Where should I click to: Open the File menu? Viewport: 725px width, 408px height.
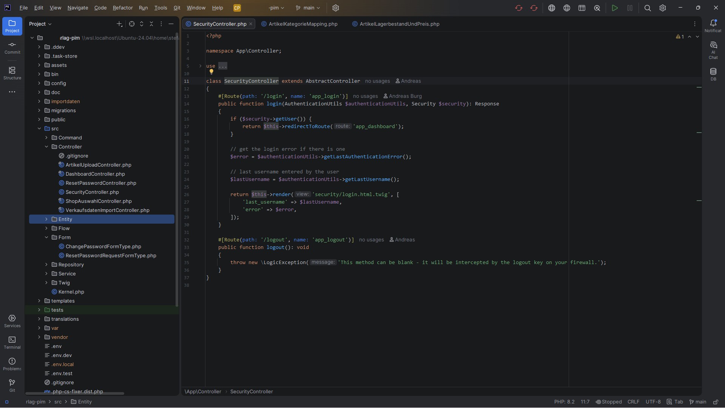(x=23, y=8)
